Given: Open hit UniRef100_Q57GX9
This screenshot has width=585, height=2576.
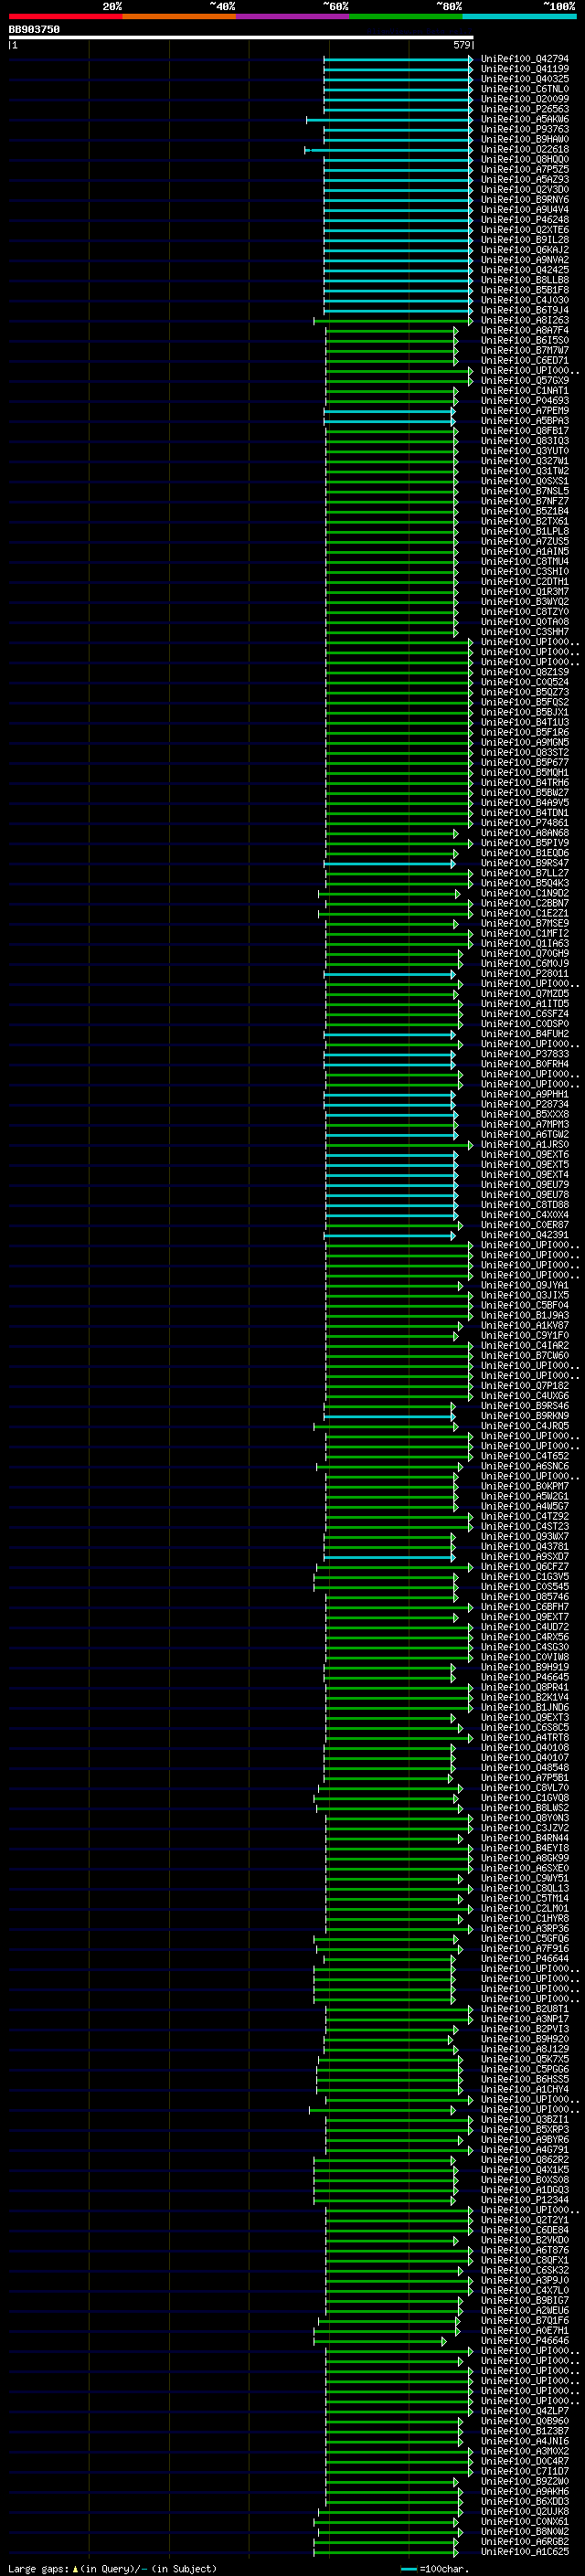Looking at the screenshot, I should click(x=524, y=381).
